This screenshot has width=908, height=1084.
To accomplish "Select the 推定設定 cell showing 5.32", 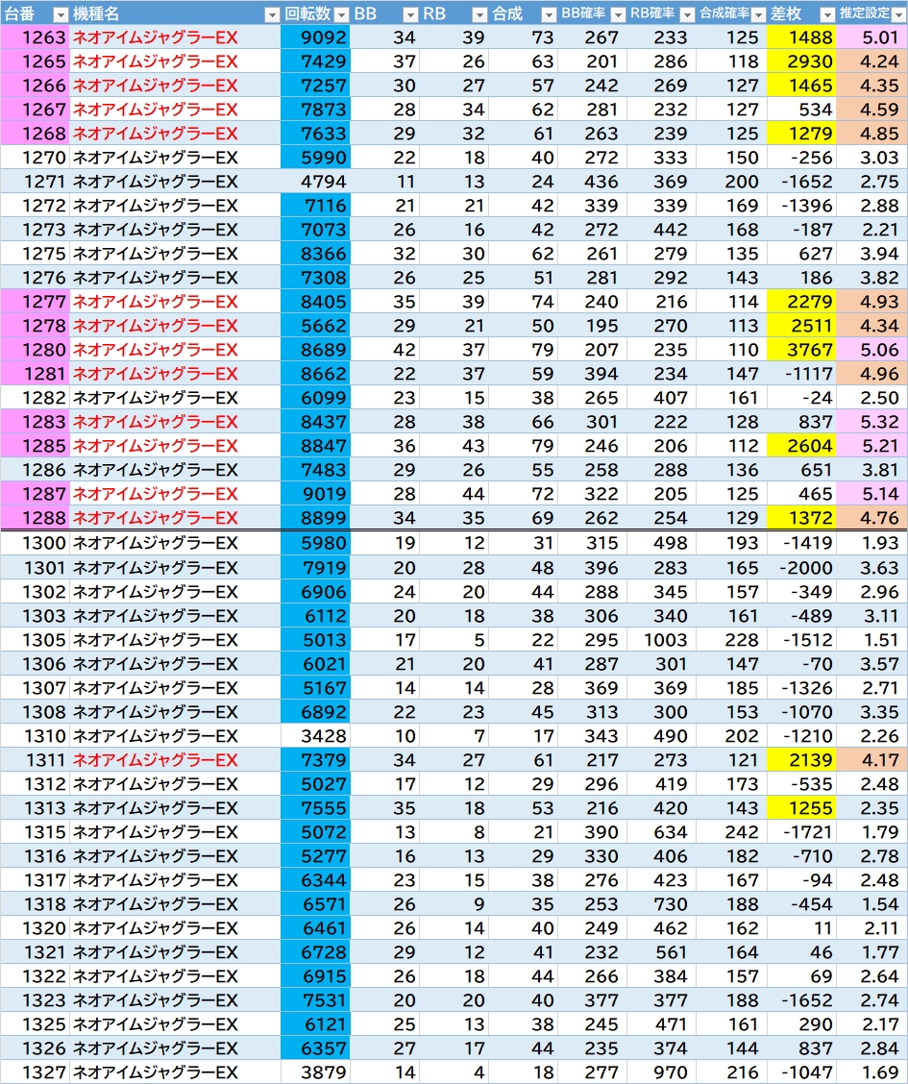I will 872,422.
